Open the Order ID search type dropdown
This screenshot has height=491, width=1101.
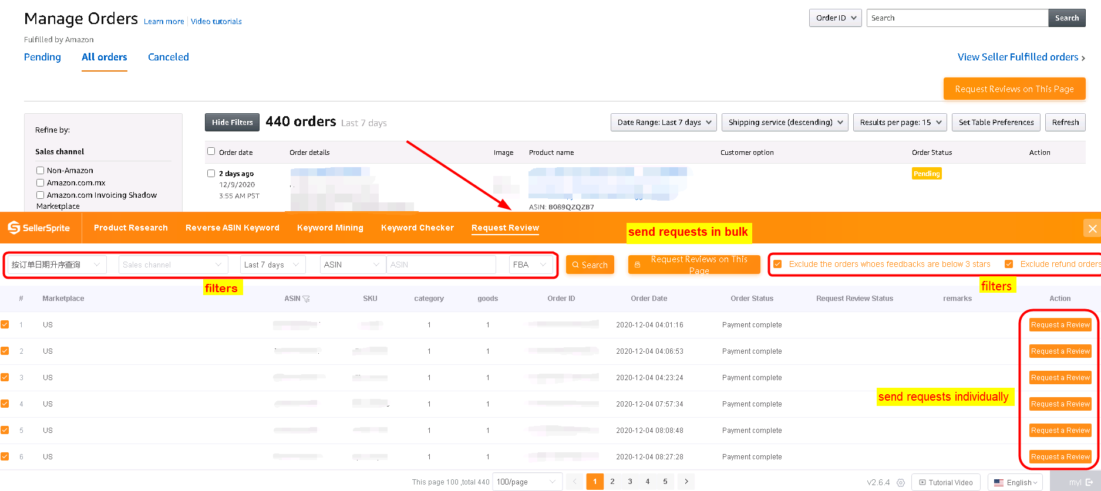click(836, 18)
